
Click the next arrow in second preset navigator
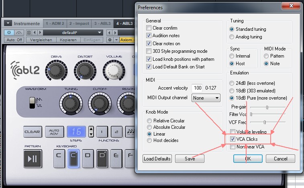(x=115, y=32)
